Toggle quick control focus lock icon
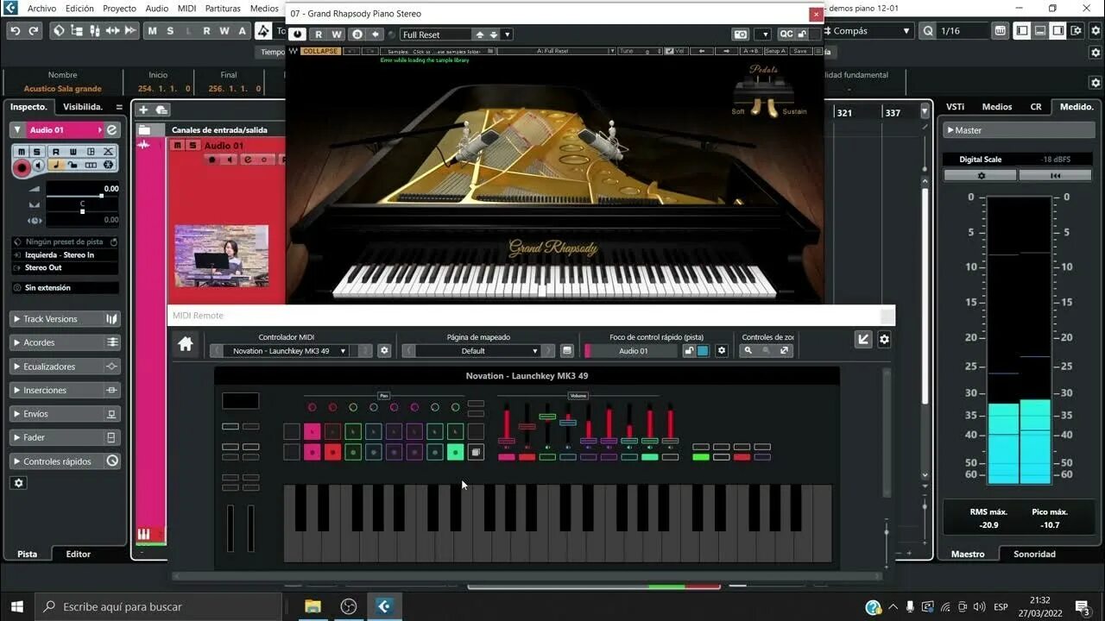Image resolution: width=1105 pixels, height=621 pixels. 688,350
